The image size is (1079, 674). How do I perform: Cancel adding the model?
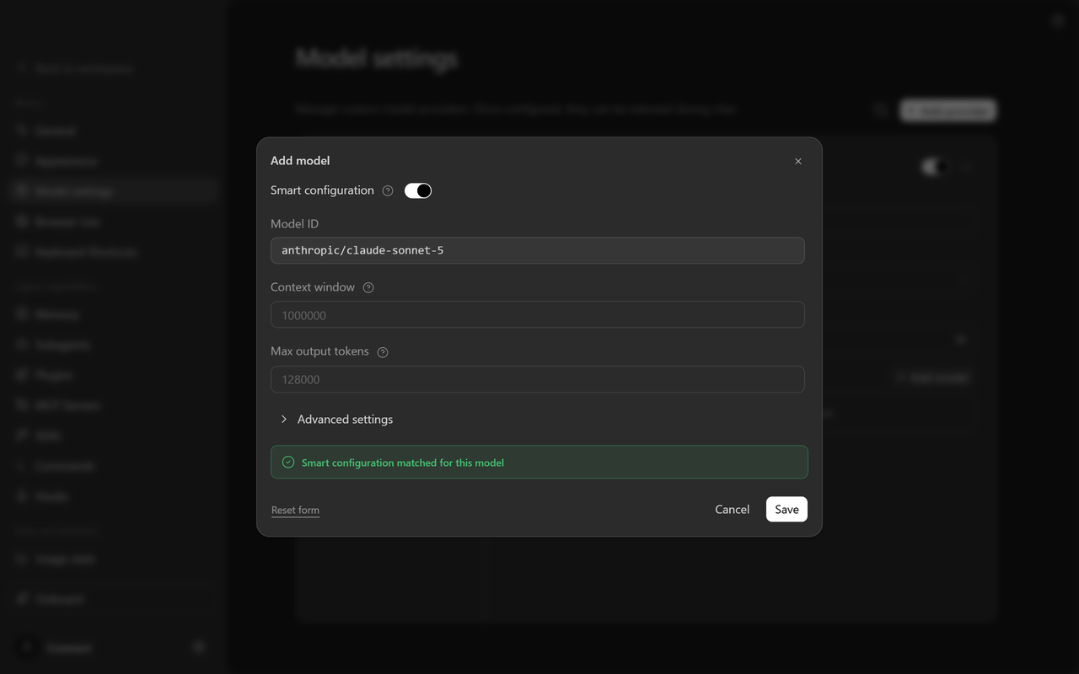[732, 509]
